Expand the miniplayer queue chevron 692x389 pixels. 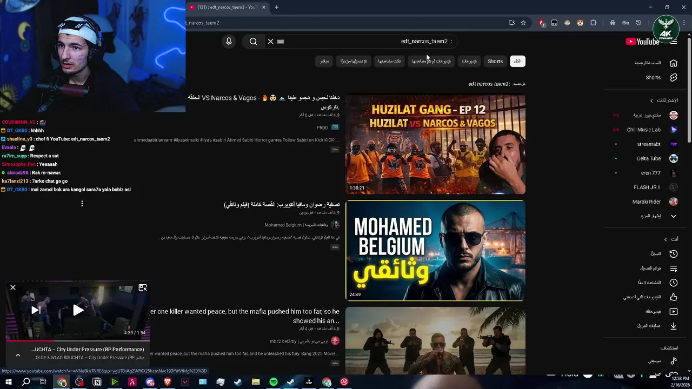[x=18, y=355]
